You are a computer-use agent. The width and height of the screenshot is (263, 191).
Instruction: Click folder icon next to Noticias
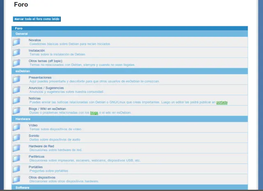point(16,100)
